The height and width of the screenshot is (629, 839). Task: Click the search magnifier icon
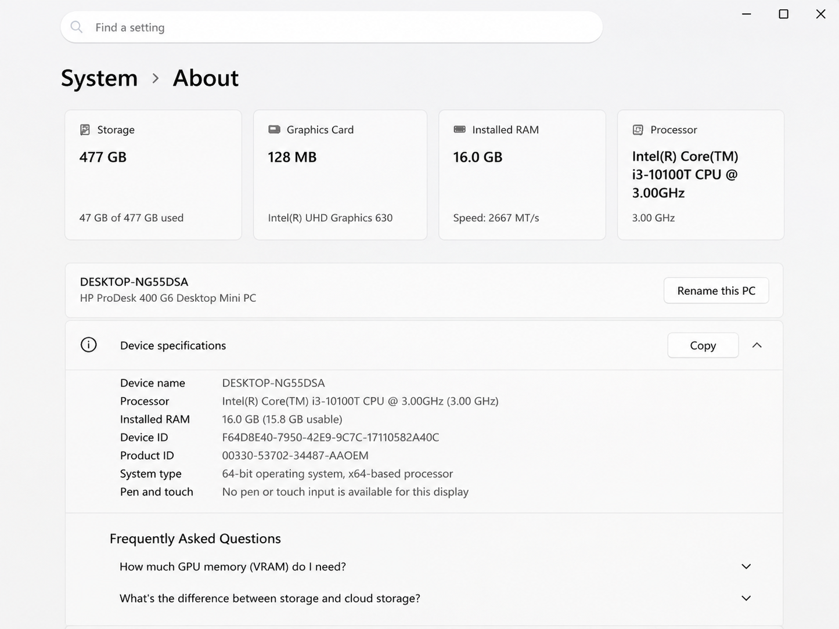[x=76, y=27]
